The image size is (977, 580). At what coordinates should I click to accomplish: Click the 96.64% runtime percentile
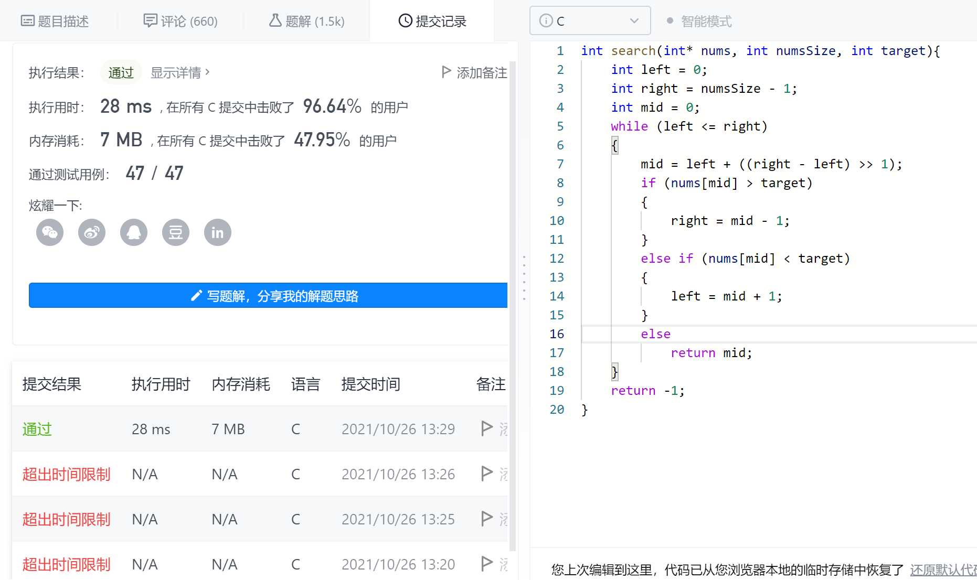pyautogui.click(x=332, y=106)
